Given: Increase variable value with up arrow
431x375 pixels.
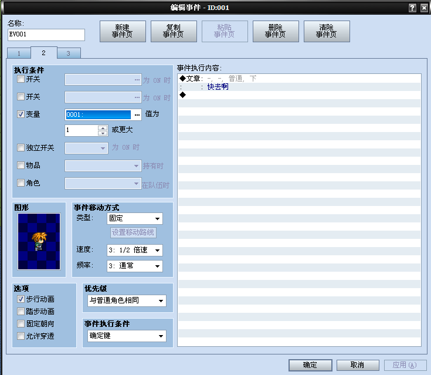Looking at the screenshot, I should point(103,128).
